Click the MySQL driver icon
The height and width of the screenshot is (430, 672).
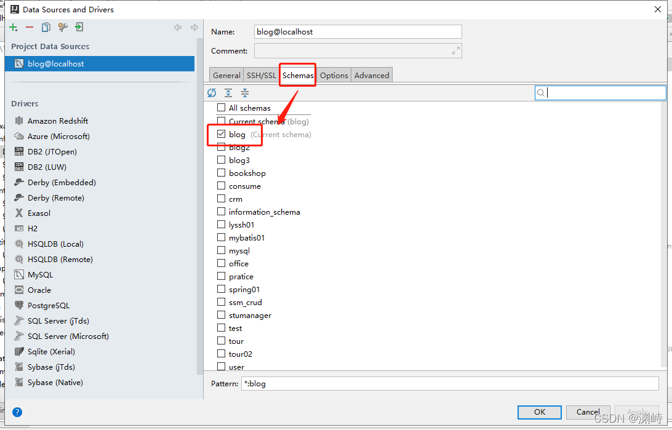pyautogui.click(x=19, y=274)
